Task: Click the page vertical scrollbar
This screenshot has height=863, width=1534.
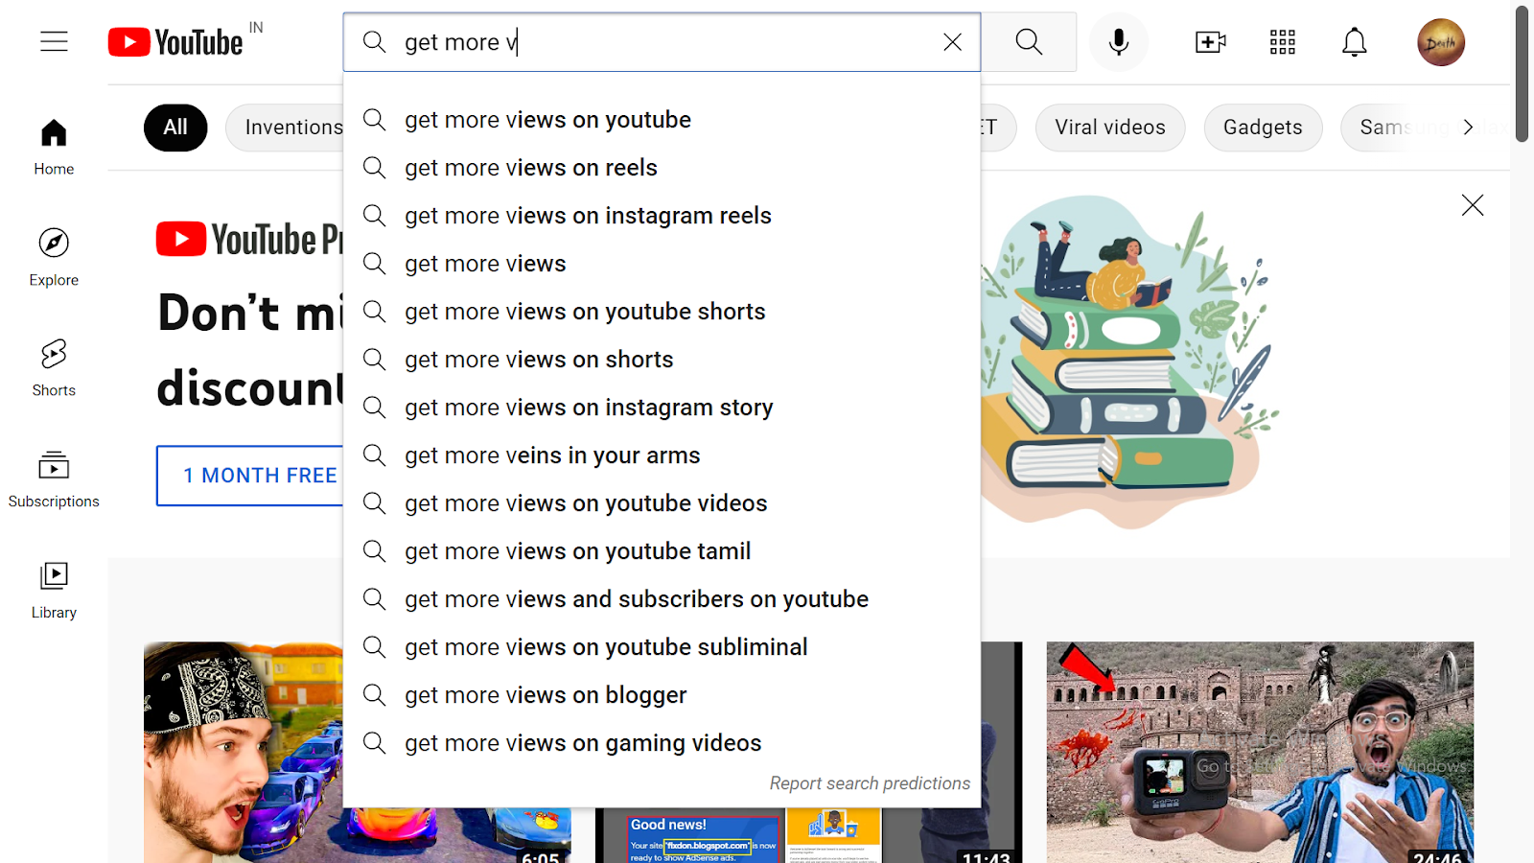Action: tap(1522, 75)
